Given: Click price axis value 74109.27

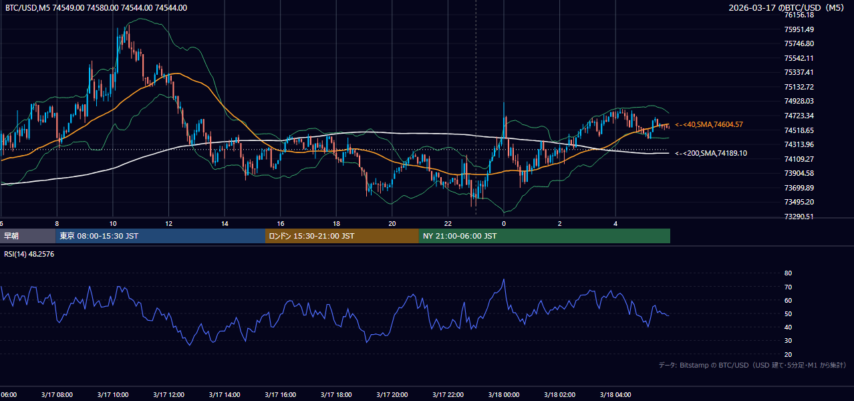Looking at the screenshot, I should click(x=799, y=159).
